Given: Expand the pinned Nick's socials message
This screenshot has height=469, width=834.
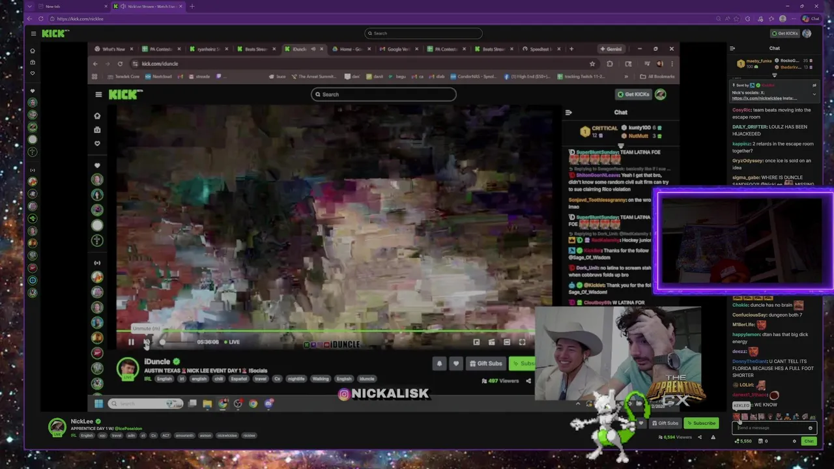Looking at the screenshot, I should click(x=814, y=94).
